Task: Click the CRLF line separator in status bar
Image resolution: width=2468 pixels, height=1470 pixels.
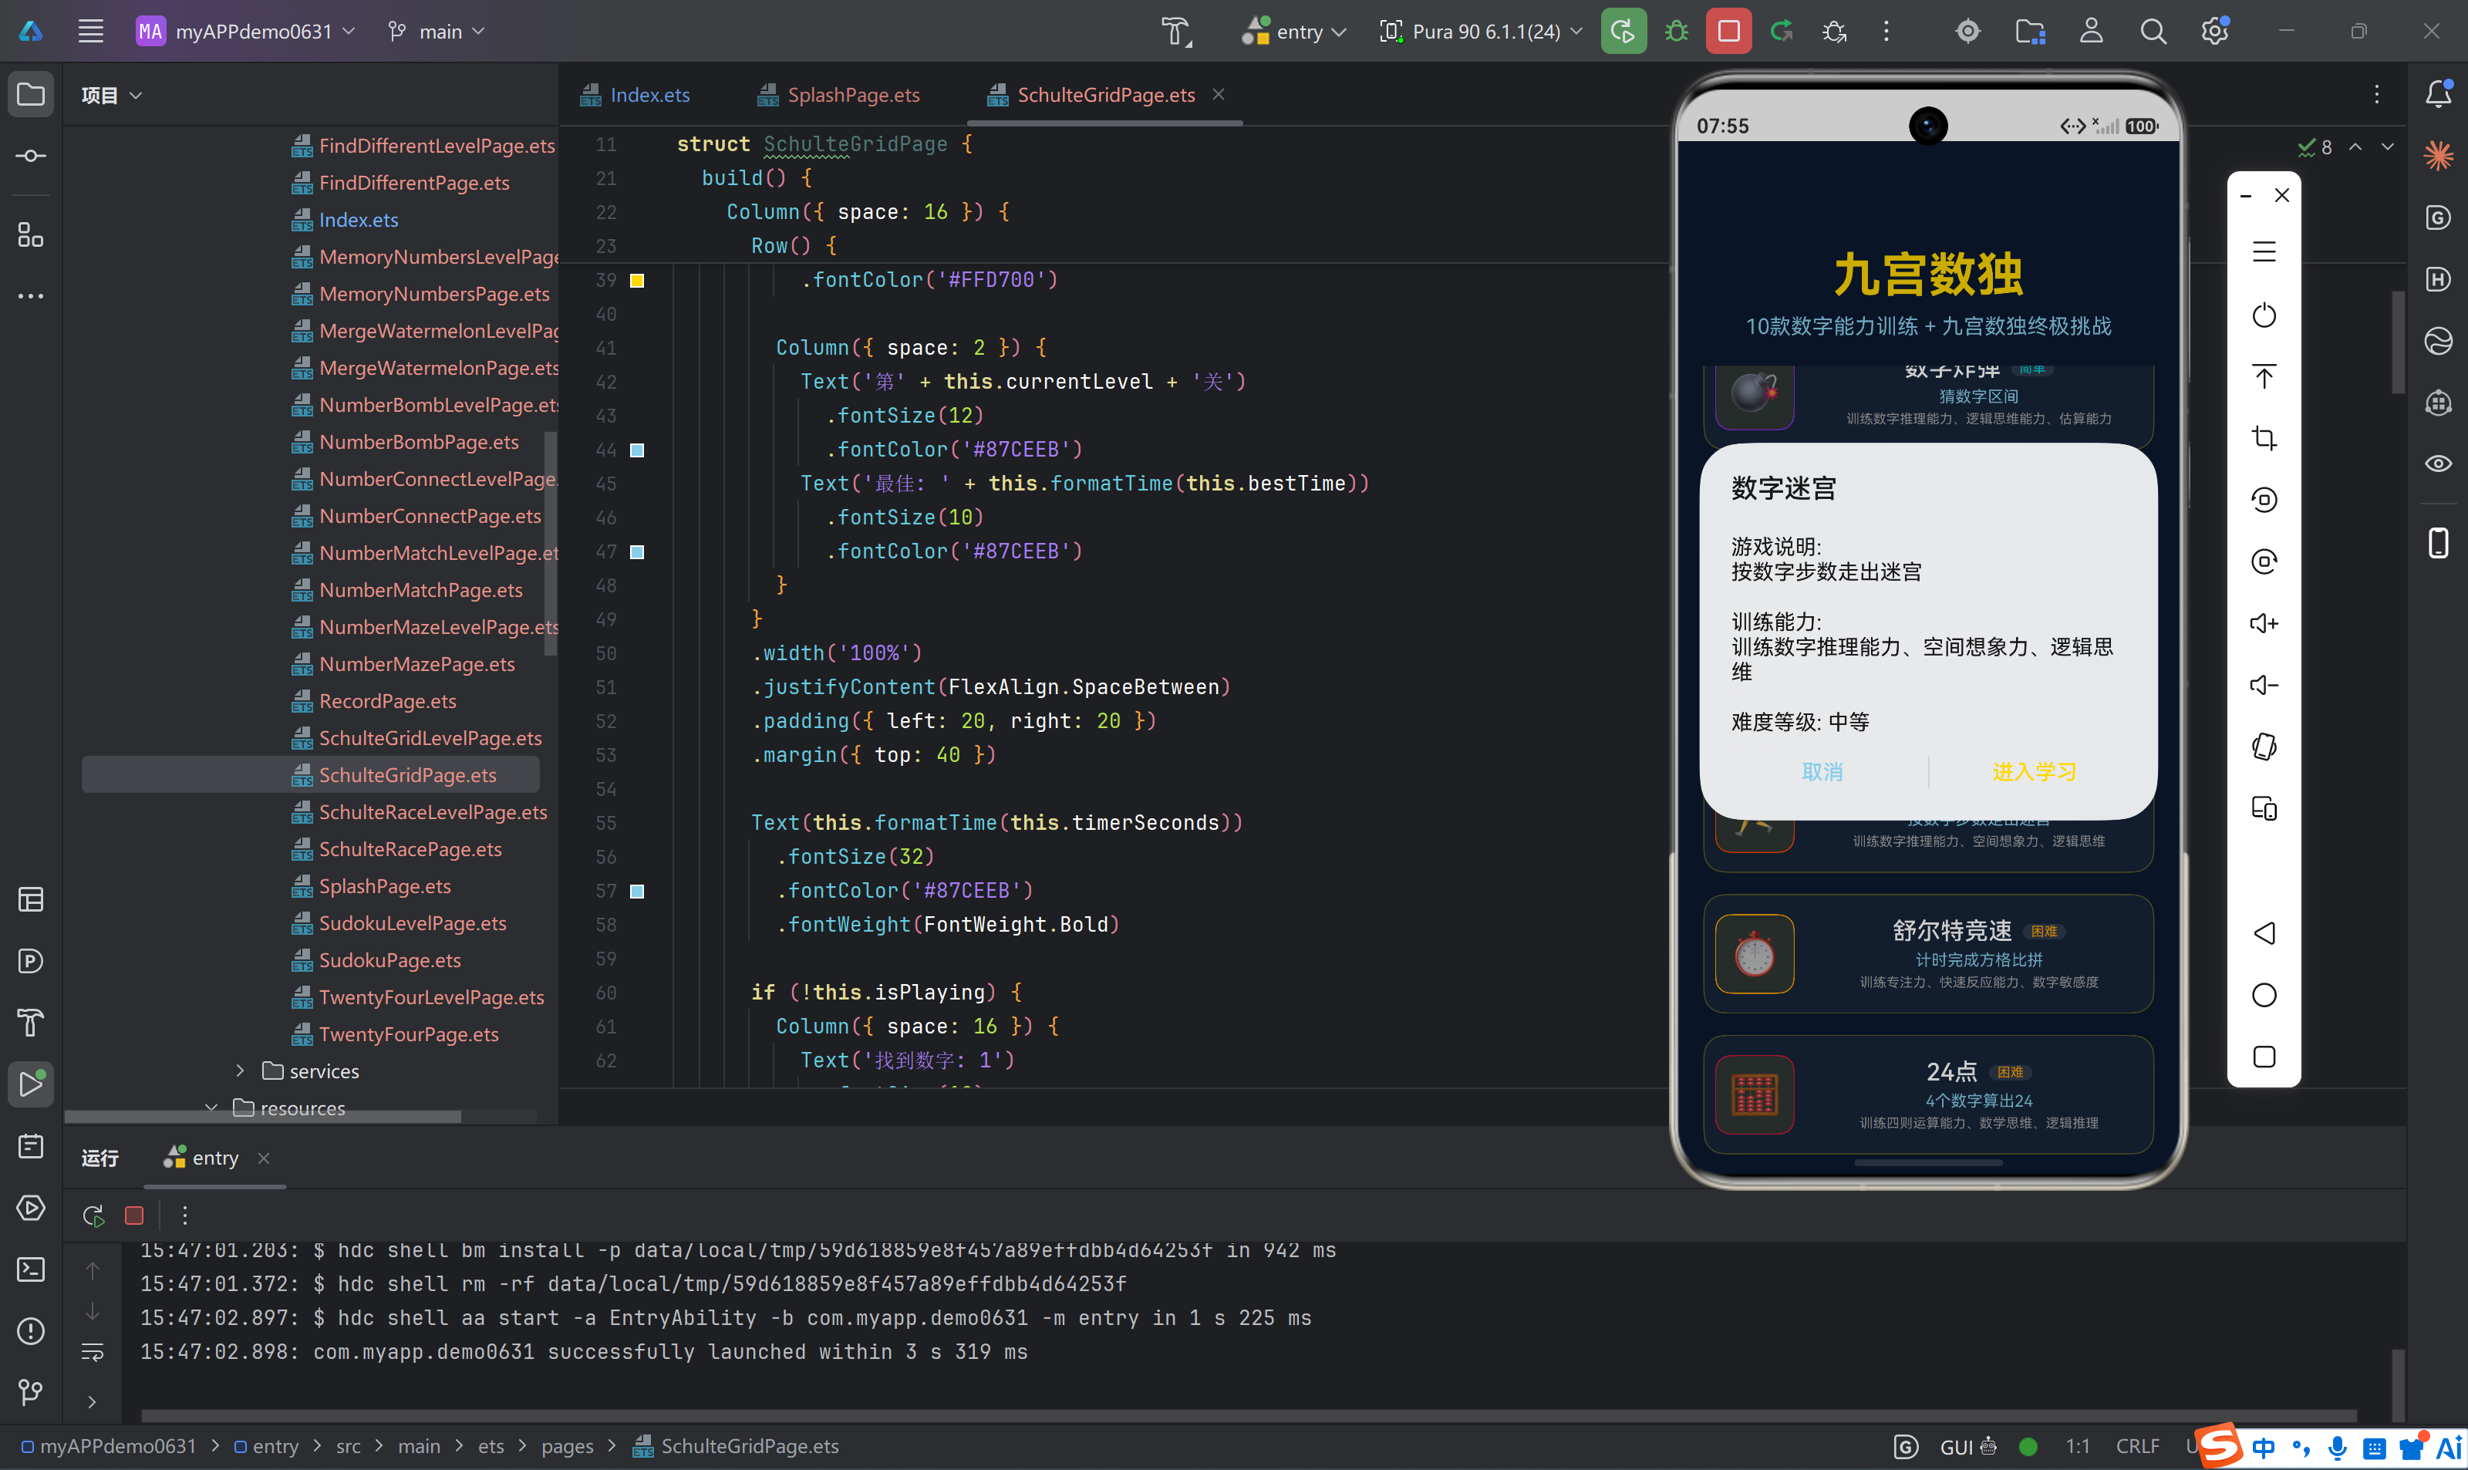Action: pos(2137,1446)
